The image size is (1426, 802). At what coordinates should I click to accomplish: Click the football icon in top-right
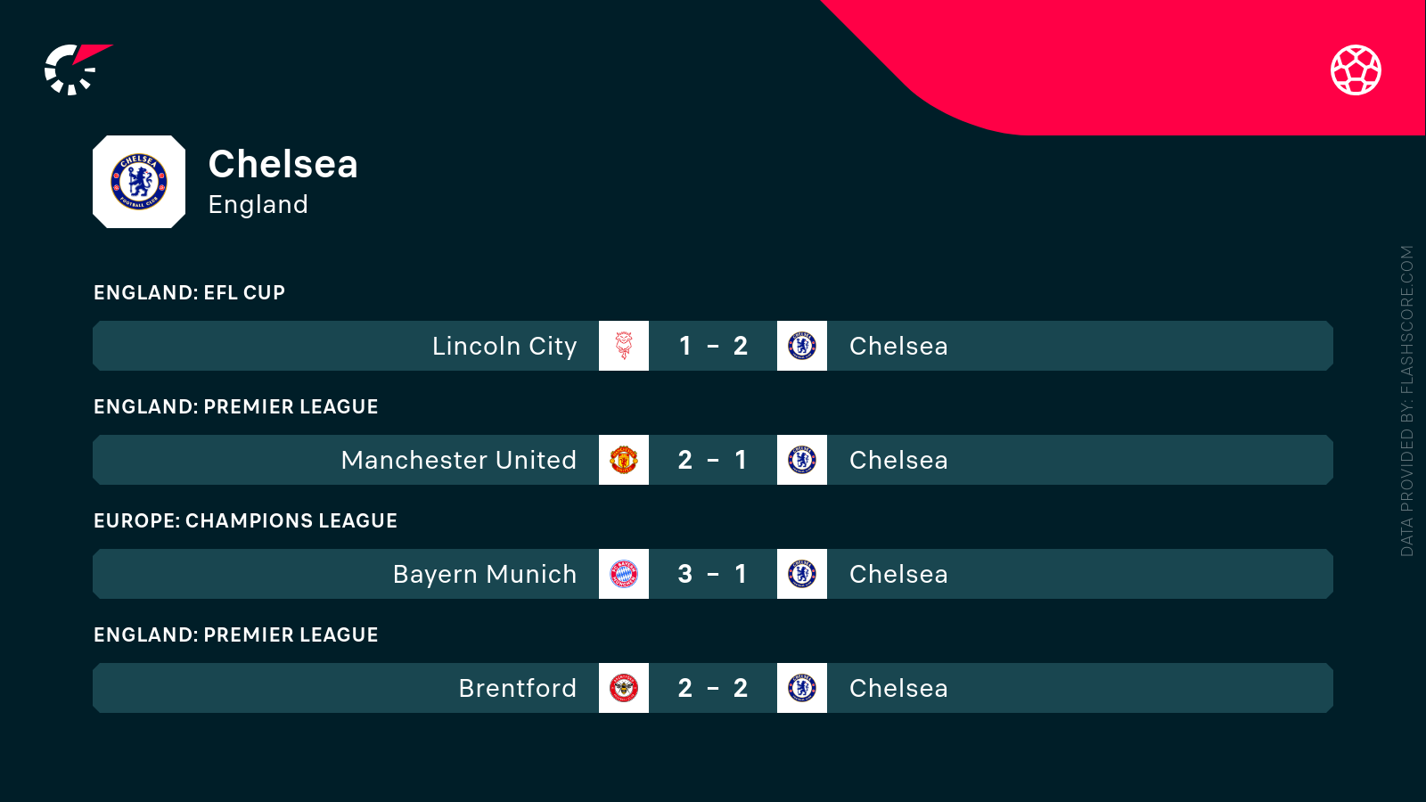coord(1356,70)
